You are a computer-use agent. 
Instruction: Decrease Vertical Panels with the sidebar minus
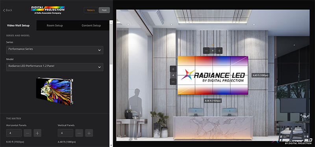point(79,133)
